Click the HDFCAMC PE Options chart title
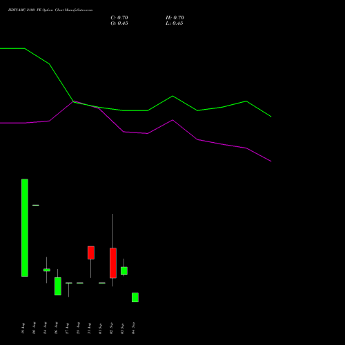The image size is (345, 345). tap(50, 10)
